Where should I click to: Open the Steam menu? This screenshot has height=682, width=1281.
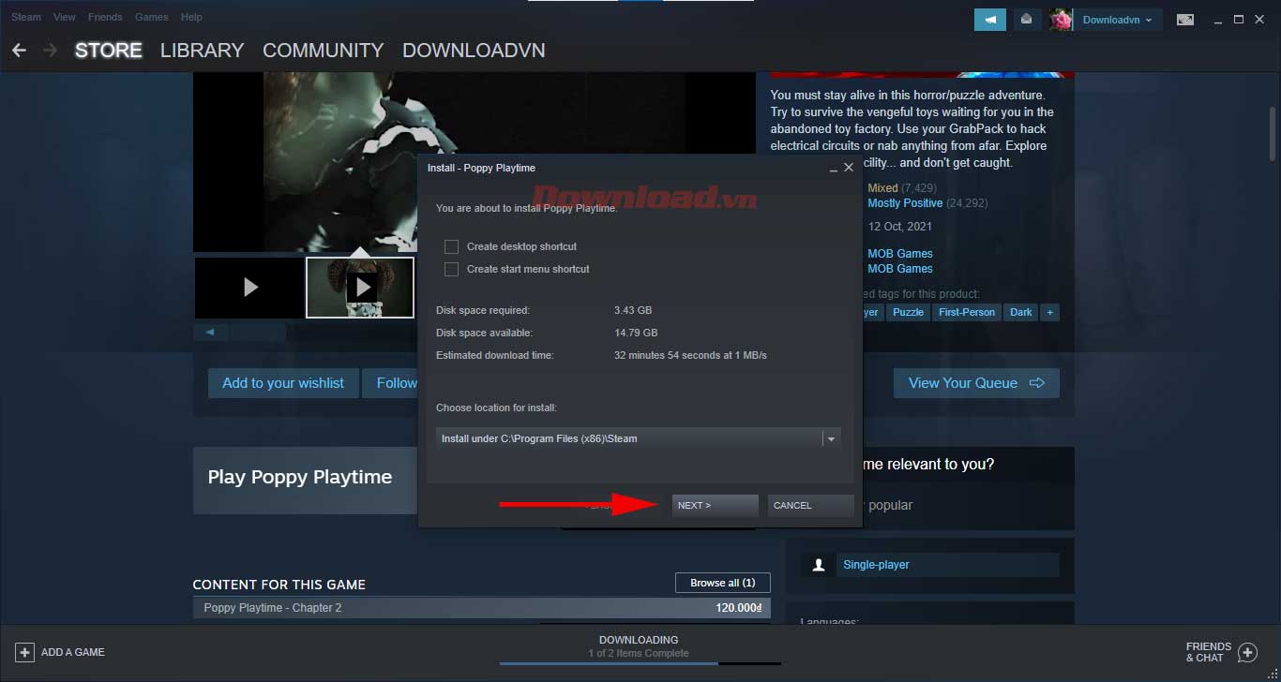tap(26, 17)
